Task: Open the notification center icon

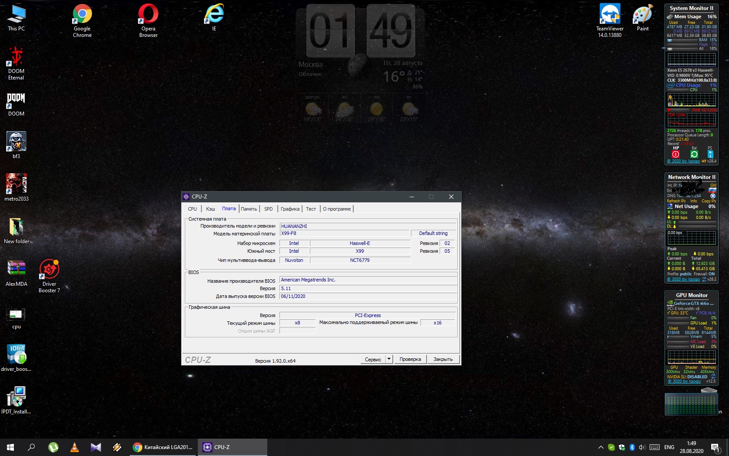Action: pos(716,447)
